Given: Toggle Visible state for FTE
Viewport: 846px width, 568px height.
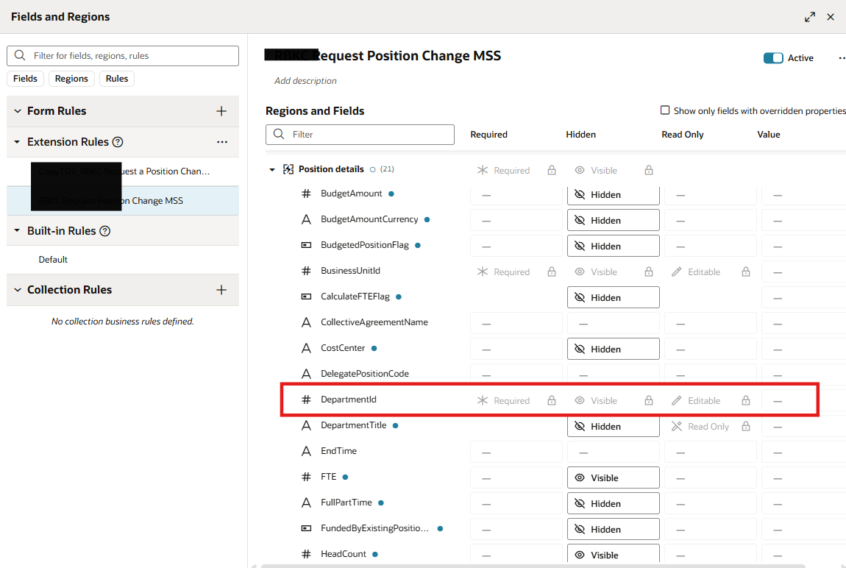Looking at the screenshot, I should (x=613, y=478).
